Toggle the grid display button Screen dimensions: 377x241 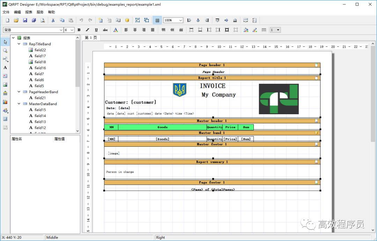click(157, 20)
